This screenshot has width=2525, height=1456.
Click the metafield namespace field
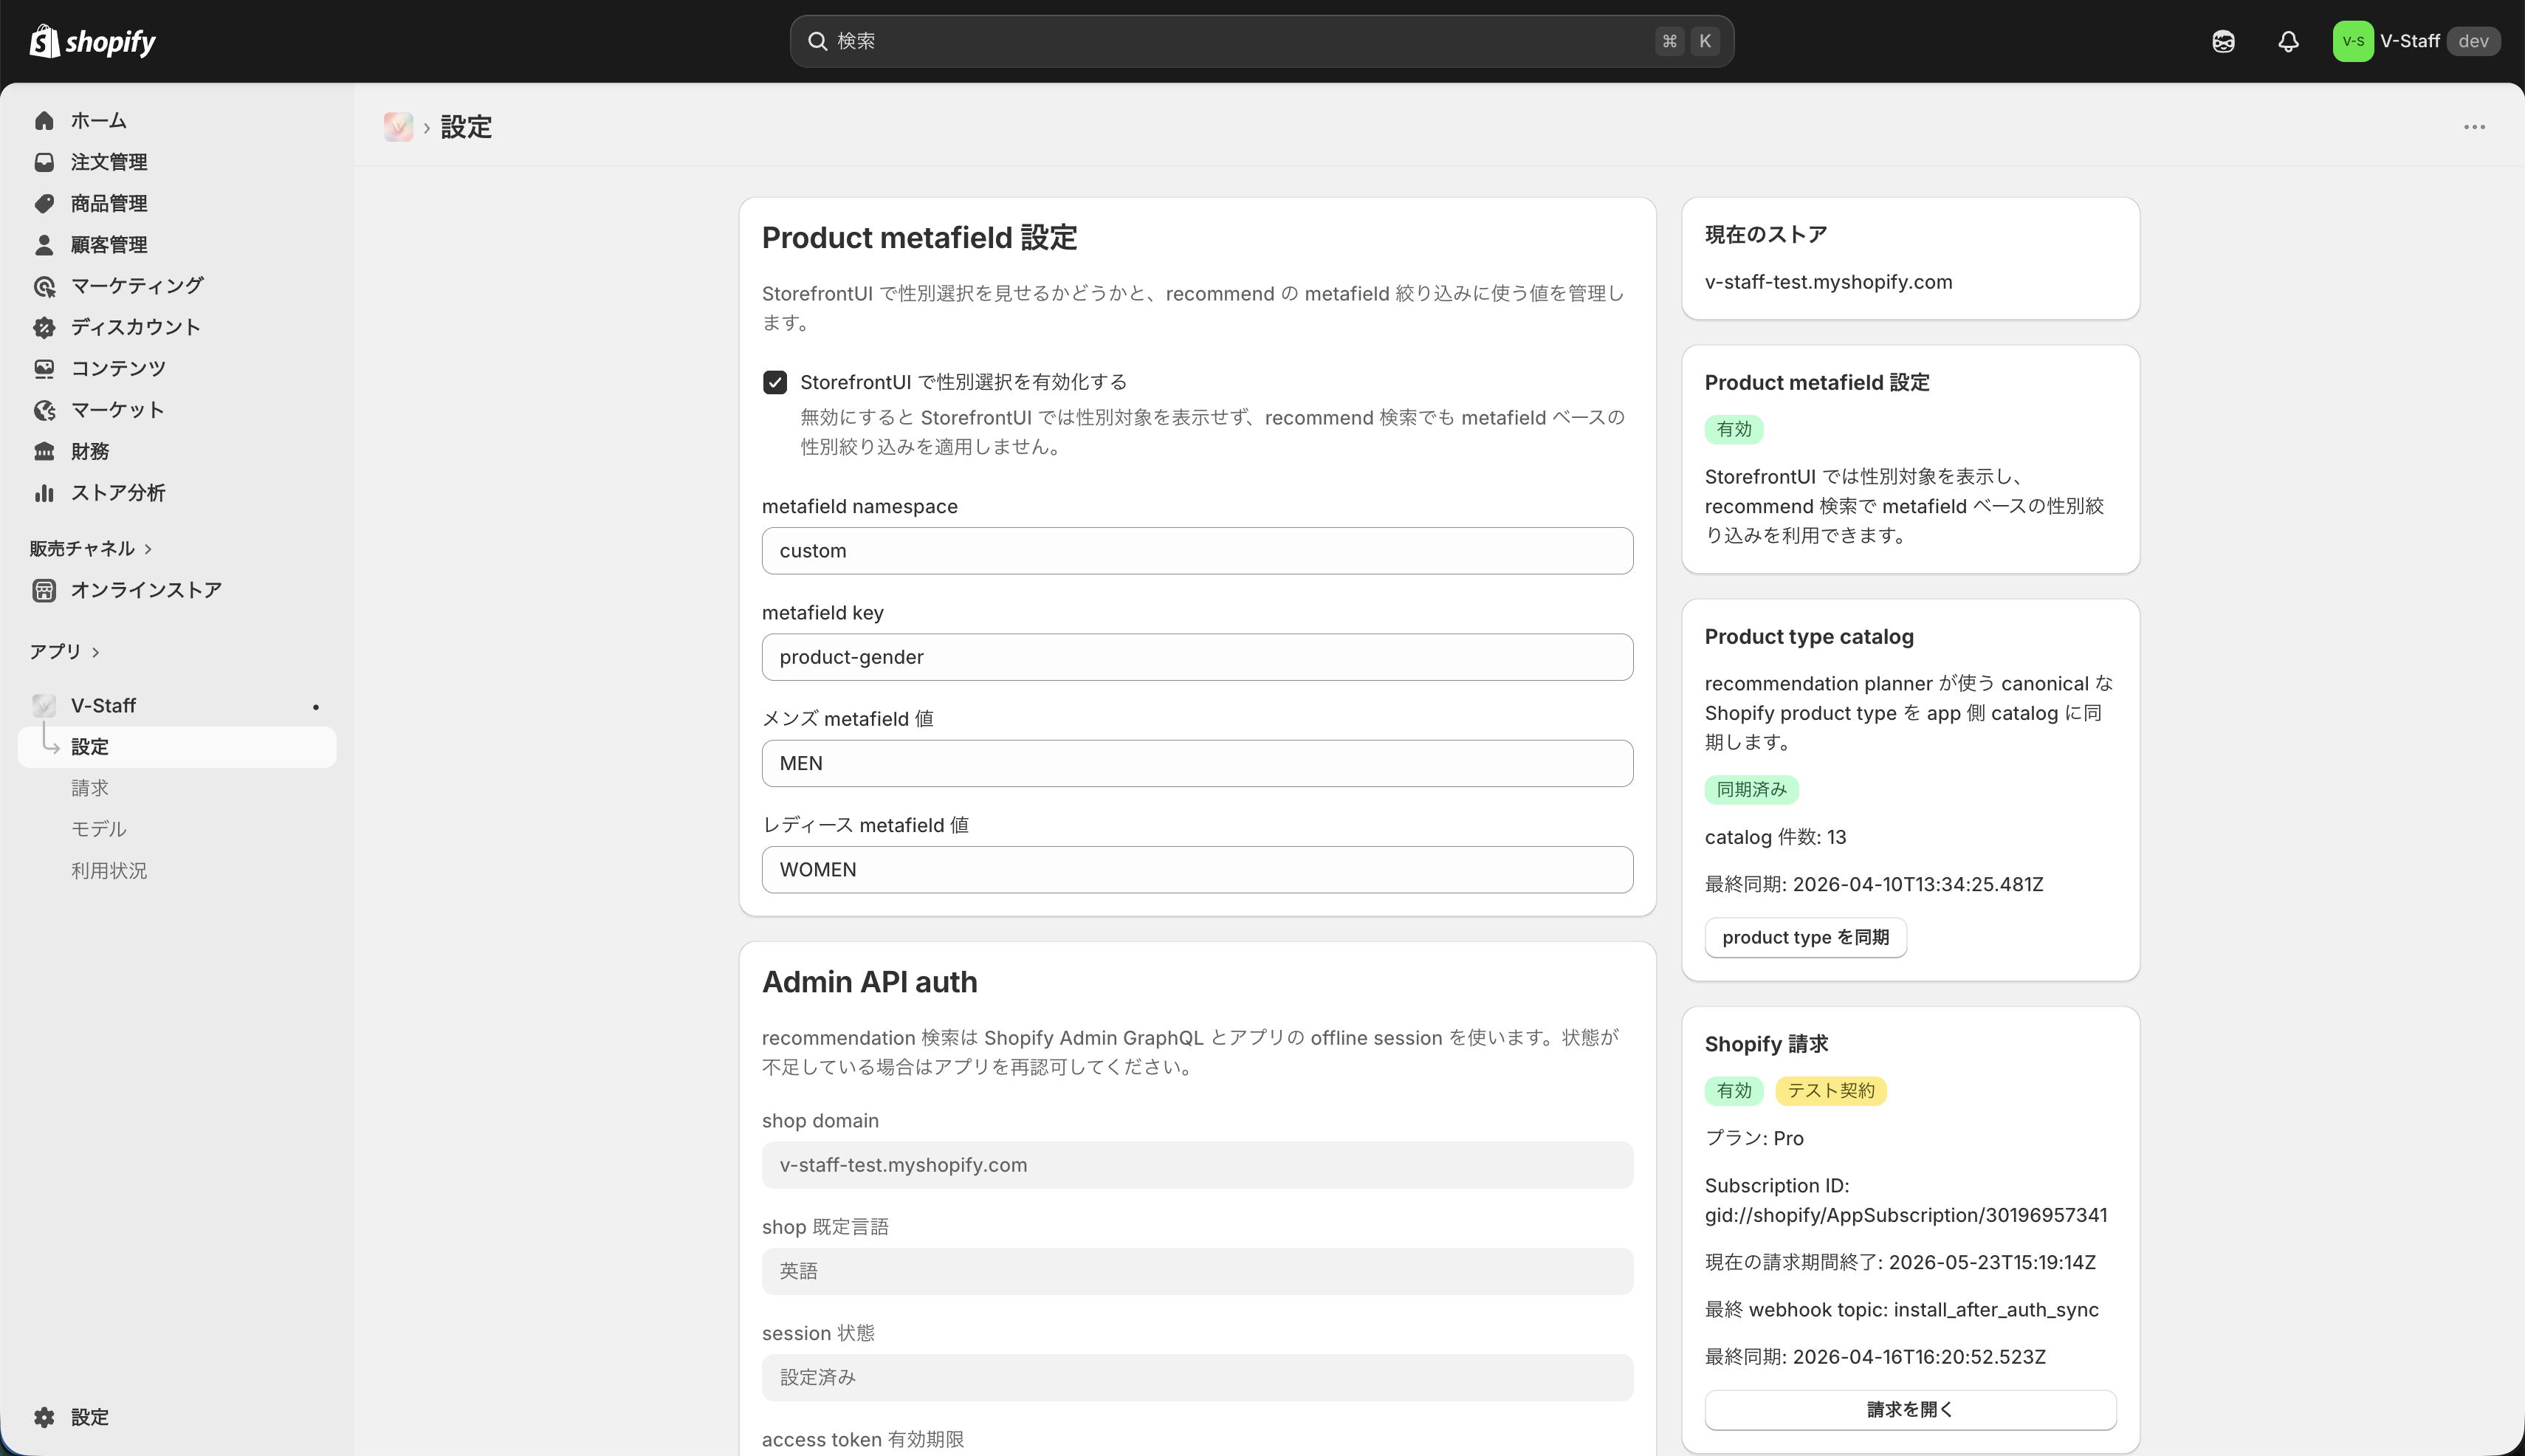tap(1197, 551)
